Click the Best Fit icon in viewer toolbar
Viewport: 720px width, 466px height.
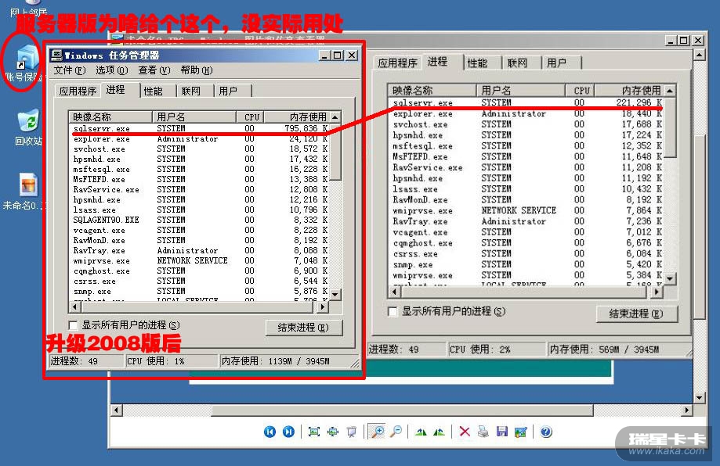pos(314,432)
